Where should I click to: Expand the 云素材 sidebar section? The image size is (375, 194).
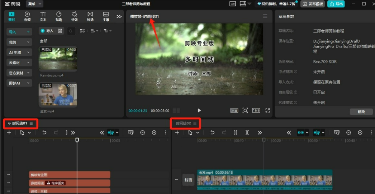click(x=19, y=63)
